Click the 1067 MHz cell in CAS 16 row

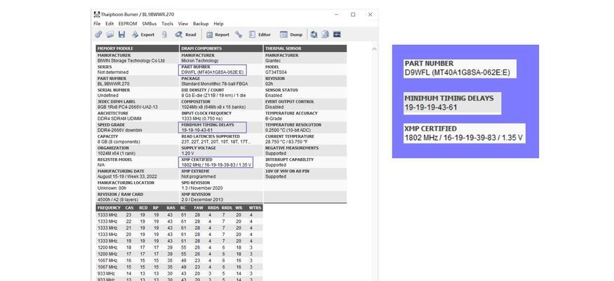(107, 260)
